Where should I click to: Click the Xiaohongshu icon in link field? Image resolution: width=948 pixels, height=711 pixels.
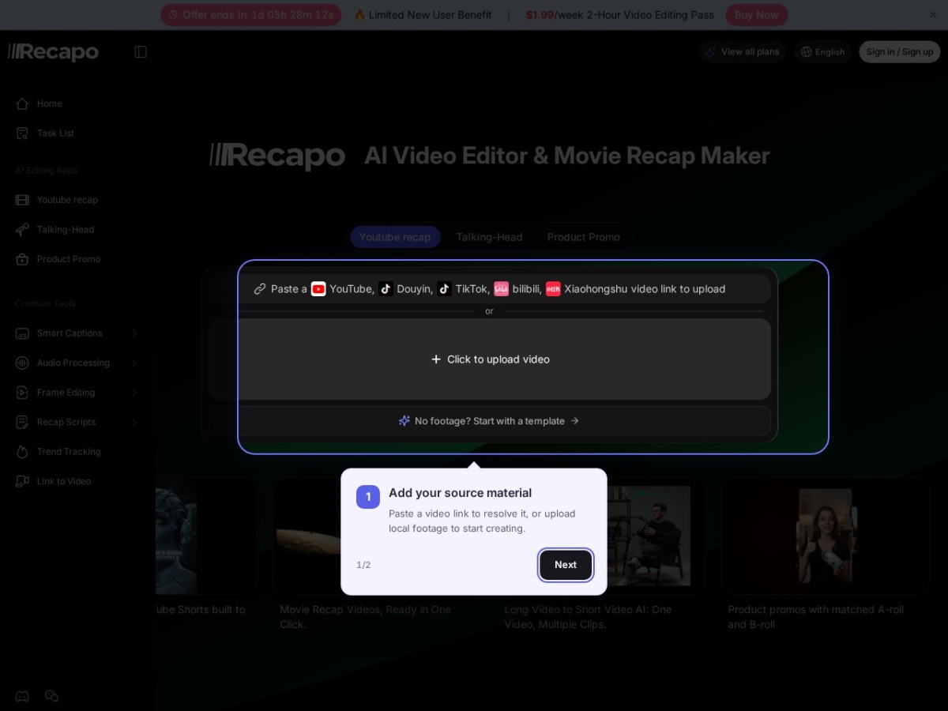click(x=553, y=289)
